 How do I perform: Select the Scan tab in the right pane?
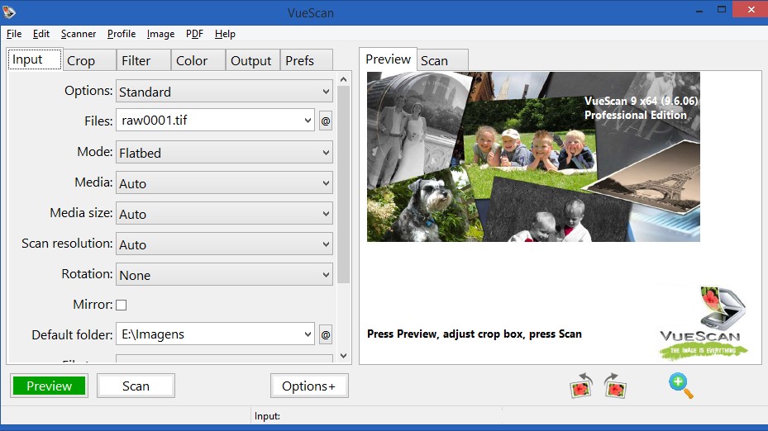[442, 60]
